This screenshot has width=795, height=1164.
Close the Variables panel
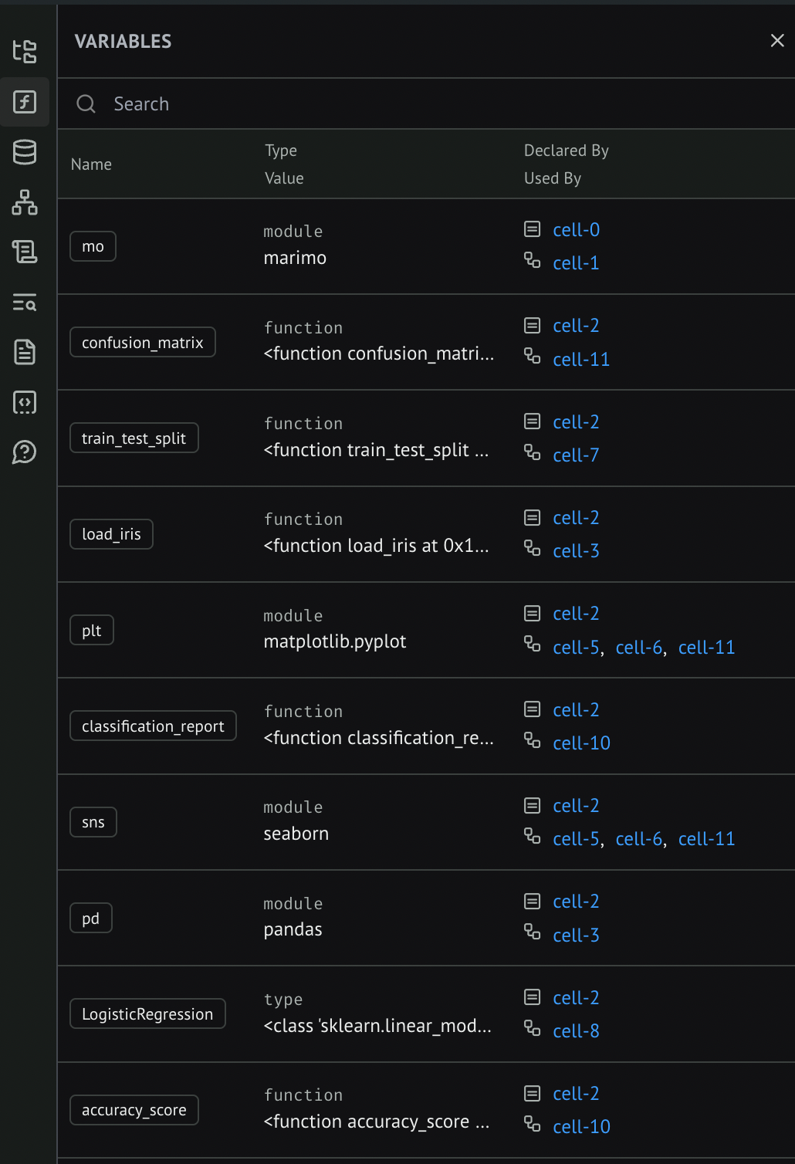[x=777, y=41]
